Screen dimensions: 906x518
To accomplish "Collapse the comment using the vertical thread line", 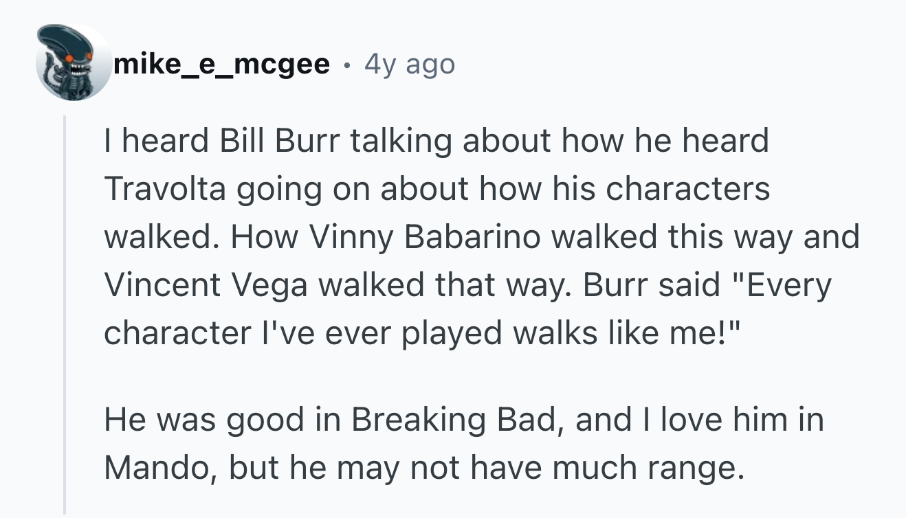I will pos(65,315).
